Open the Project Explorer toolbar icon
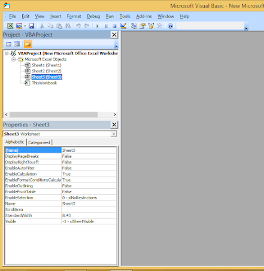 [x=134, y=26]
